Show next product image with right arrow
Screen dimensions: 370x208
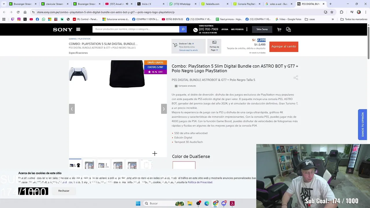[x=164, y=109]
